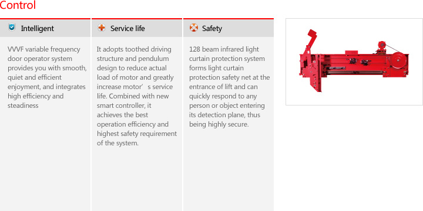Click the orange plus icon beside Service life
The width and height of the screenshot is (423, 211).
102,28
